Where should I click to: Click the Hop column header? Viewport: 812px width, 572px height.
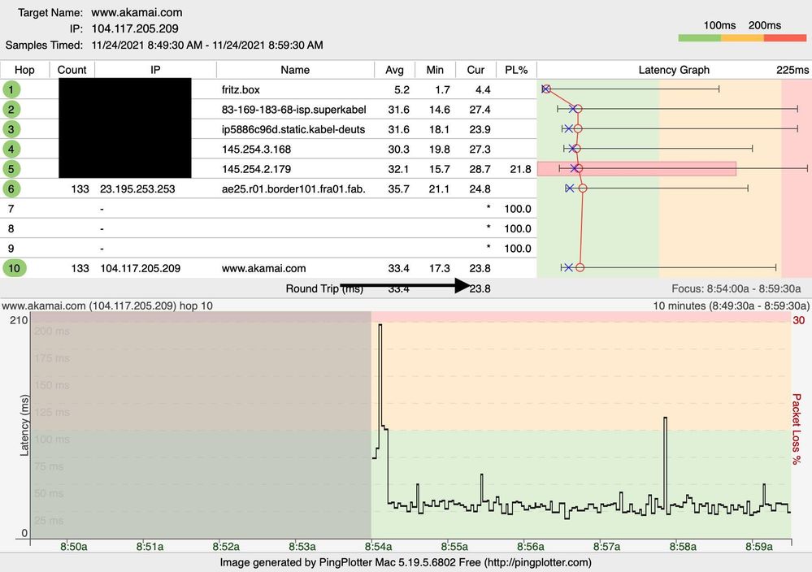tap(24, 70)
